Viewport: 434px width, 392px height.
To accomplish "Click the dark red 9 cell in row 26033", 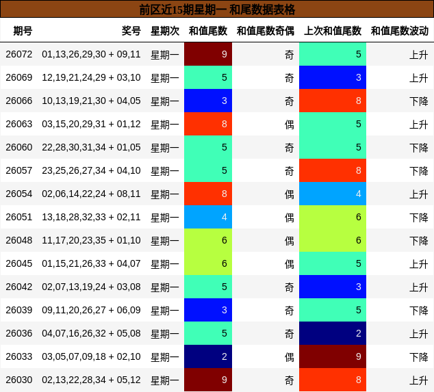I will click(333, 356).
